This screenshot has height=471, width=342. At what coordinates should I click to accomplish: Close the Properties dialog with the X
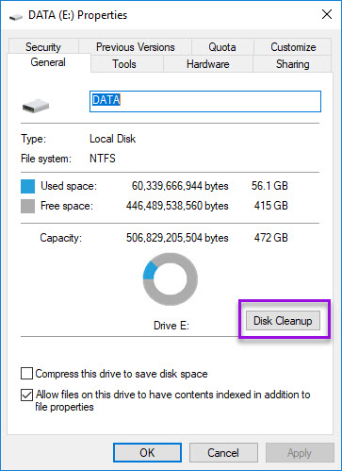click(x=327, y=14)
